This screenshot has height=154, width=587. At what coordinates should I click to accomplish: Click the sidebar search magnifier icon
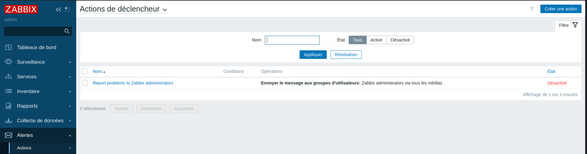(x=67, y=31)
